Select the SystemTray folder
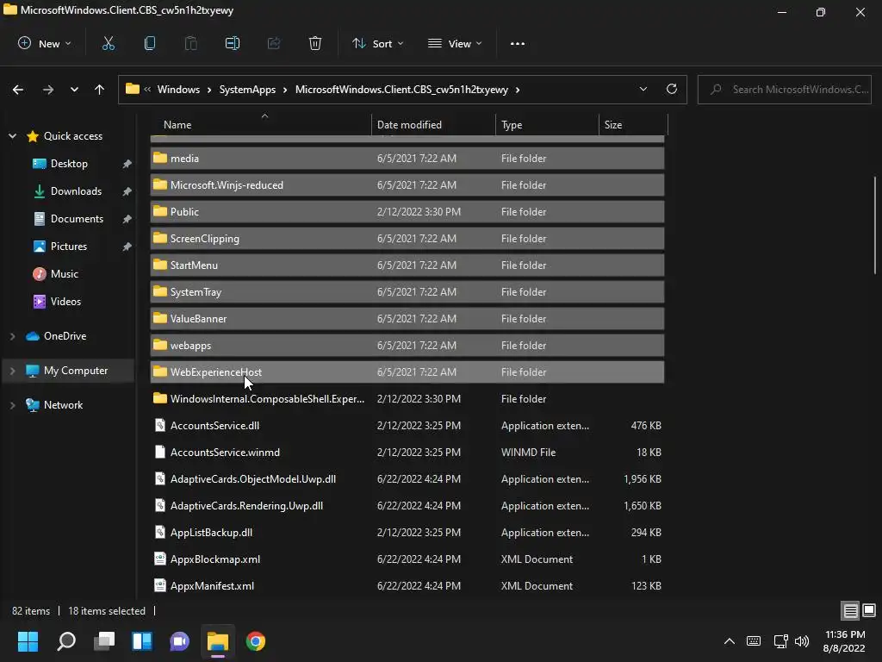This screenshot has width=882, height=662. (x=407, y=292)
